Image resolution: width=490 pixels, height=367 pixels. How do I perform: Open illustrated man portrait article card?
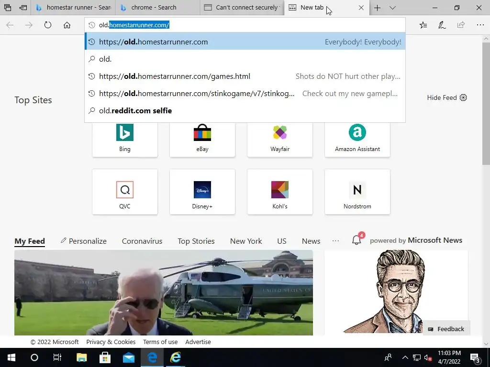pos(396,291)
